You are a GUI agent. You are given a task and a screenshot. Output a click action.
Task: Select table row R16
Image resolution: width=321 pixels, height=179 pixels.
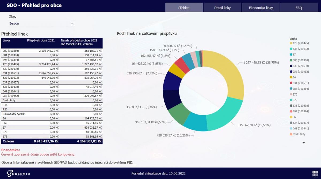tap(52, 105)
